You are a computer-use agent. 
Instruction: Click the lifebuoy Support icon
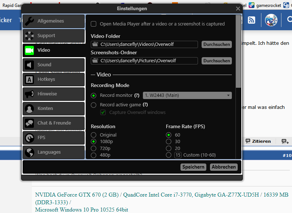point(30,36)
